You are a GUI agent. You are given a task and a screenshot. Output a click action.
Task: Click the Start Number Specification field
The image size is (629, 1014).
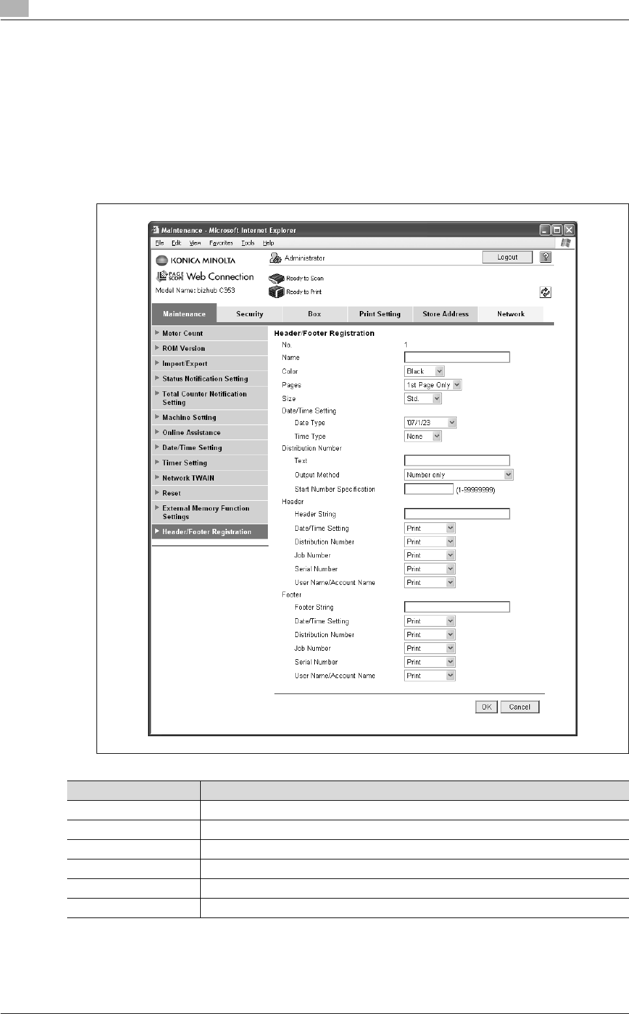click(x=429, y=489)
